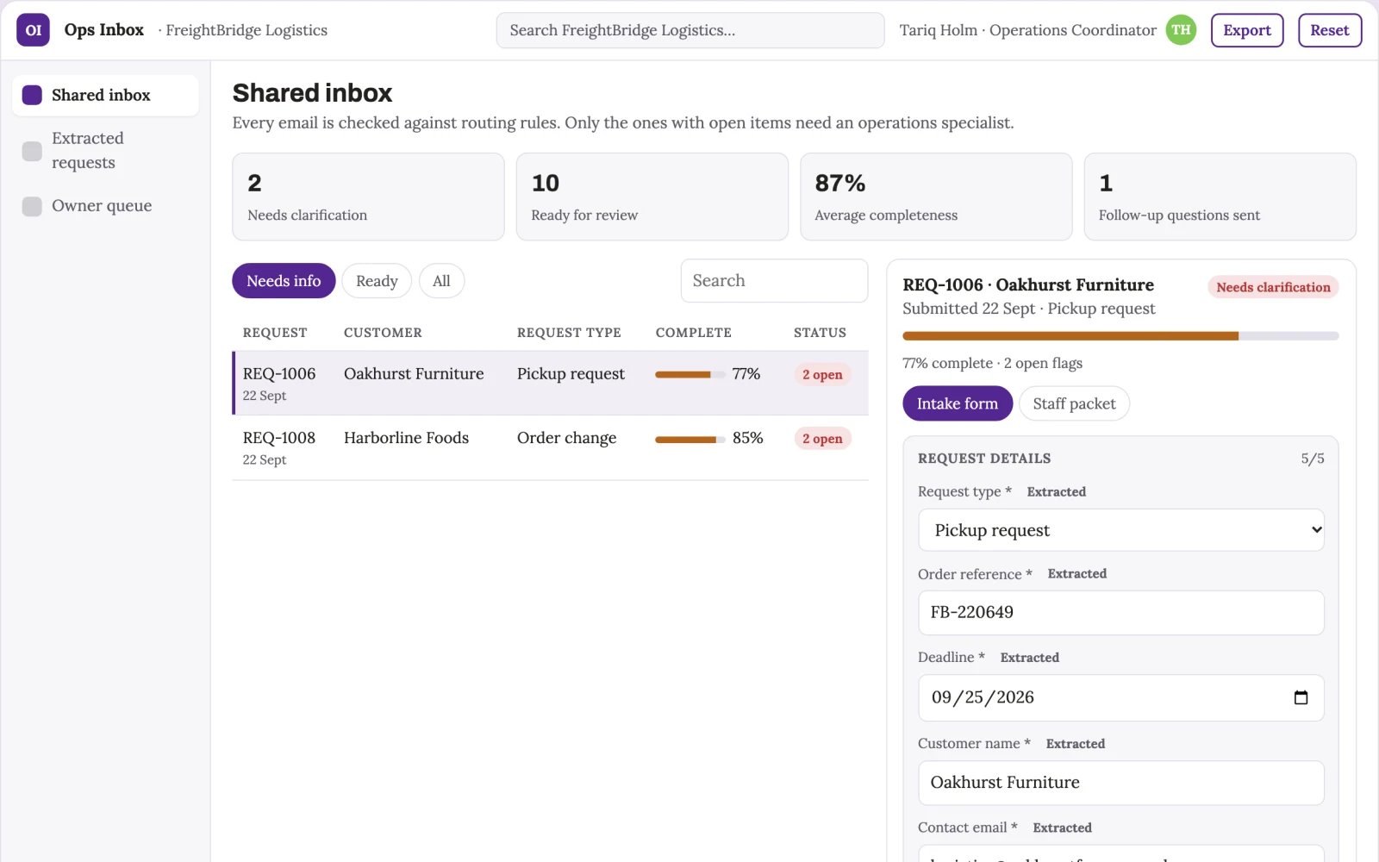This screenshot has width=1379, height=862.
Task: Click the OI app logo icon
Action: point(33,30)
